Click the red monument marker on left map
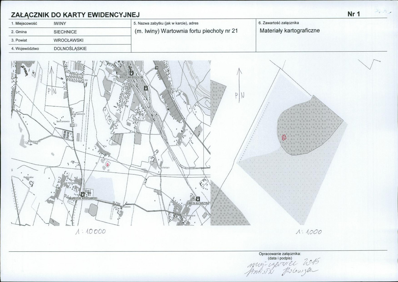This screenshot has width=398, height=282. (108, 164)
